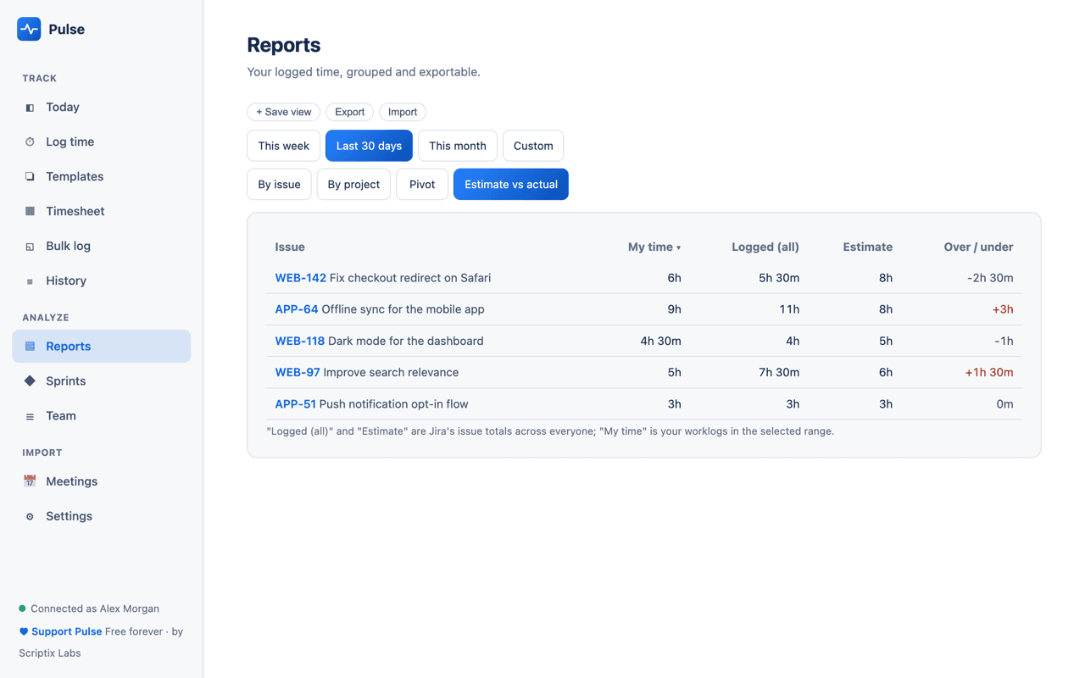The height and width of the screenshot is (678, 1085).
Task: Select the This week range
Action: 283,146
